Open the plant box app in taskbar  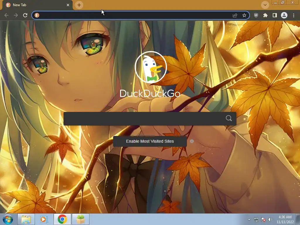point(81,219)
